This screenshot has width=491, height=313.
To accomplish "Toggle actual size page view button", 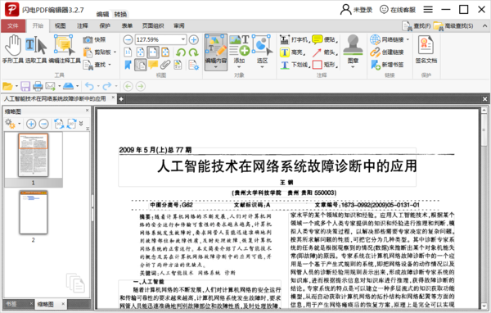I will click(x=128, y=52).
